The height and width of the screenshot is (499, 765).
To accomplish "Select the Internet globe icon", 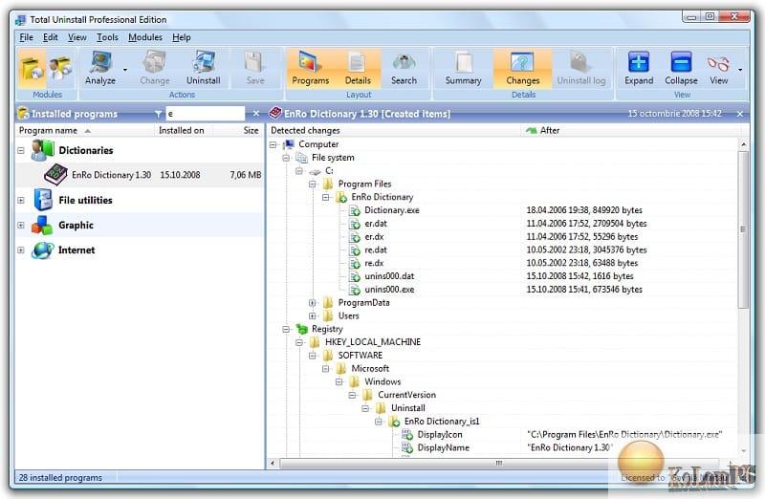I will point(42,249).
